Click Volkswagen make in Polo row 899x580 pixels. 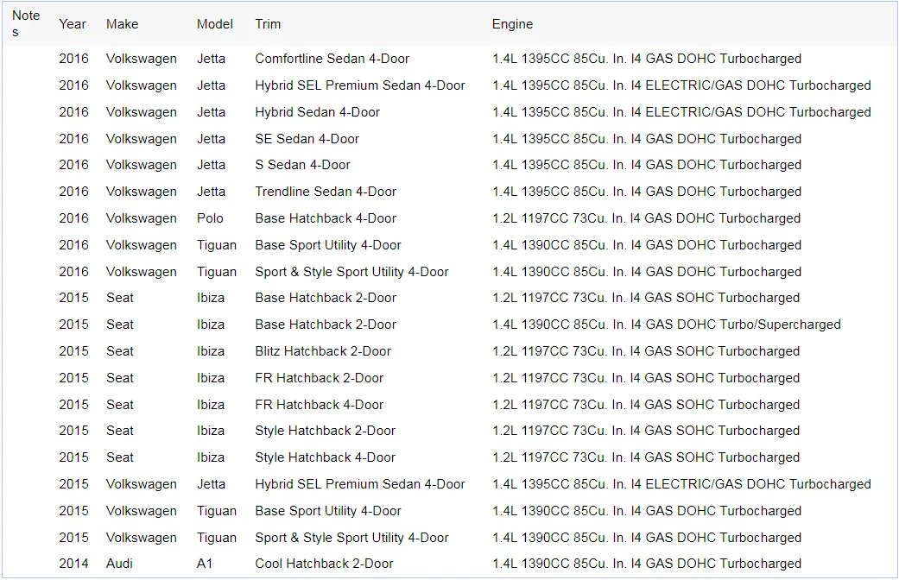tap(141, 218)
